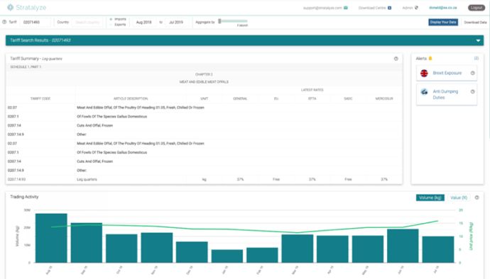The image size is (490, 279).
Task: Click the Jan 19 volume bar in chart
Action: (x=227, y=256)
